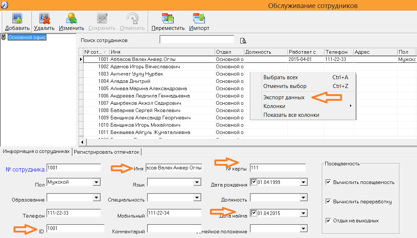
Task: Sort by Отдел column header
Action: [229, 52]
